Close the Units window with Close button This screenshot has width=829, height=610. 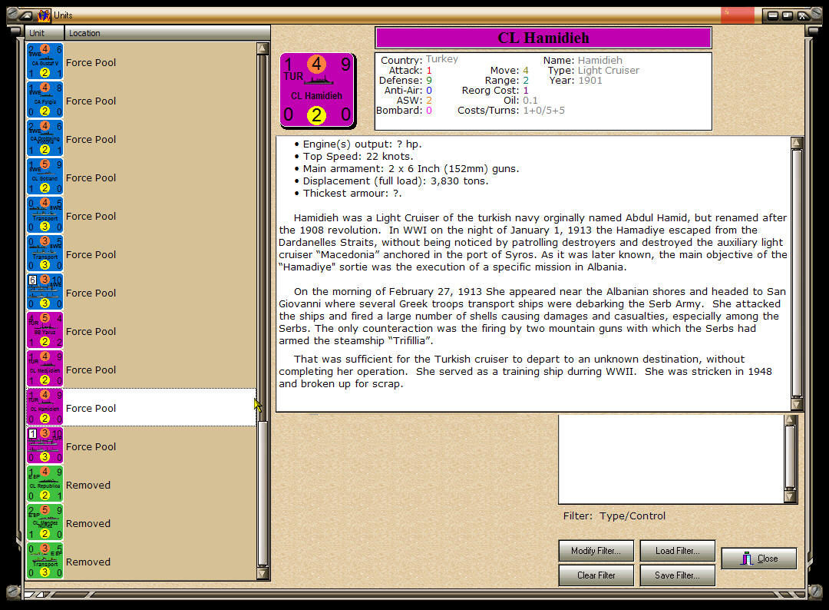click(758, 559)
